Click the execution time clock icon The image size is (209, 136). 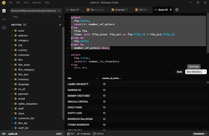click(94, 134)
